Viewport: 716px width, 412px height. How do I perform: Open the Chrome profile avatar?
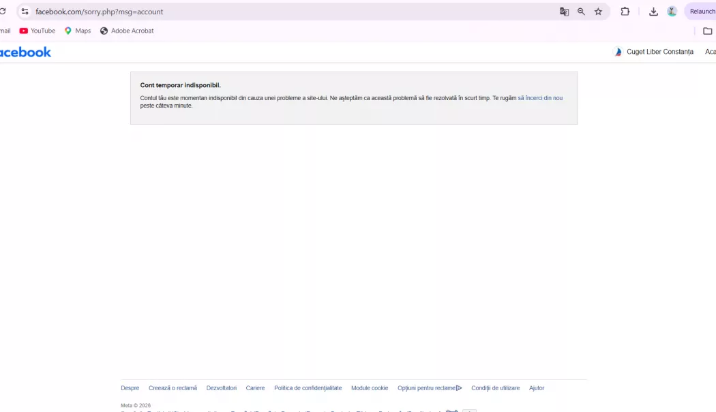(672, 12)
